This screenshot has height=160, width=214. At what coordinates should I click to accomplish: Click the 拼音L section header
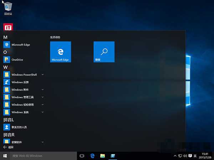coord(9,120)
